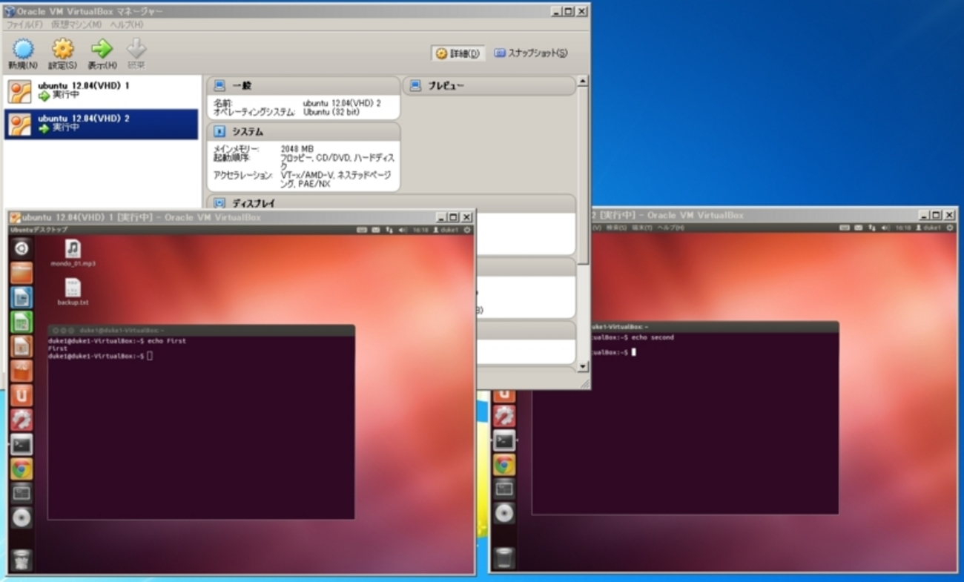Image resolution: width=964 pixels, height=582 pixels.
Task: Launch Chrome browser in VM 2 launcher
Action: (x=504, y=465)
